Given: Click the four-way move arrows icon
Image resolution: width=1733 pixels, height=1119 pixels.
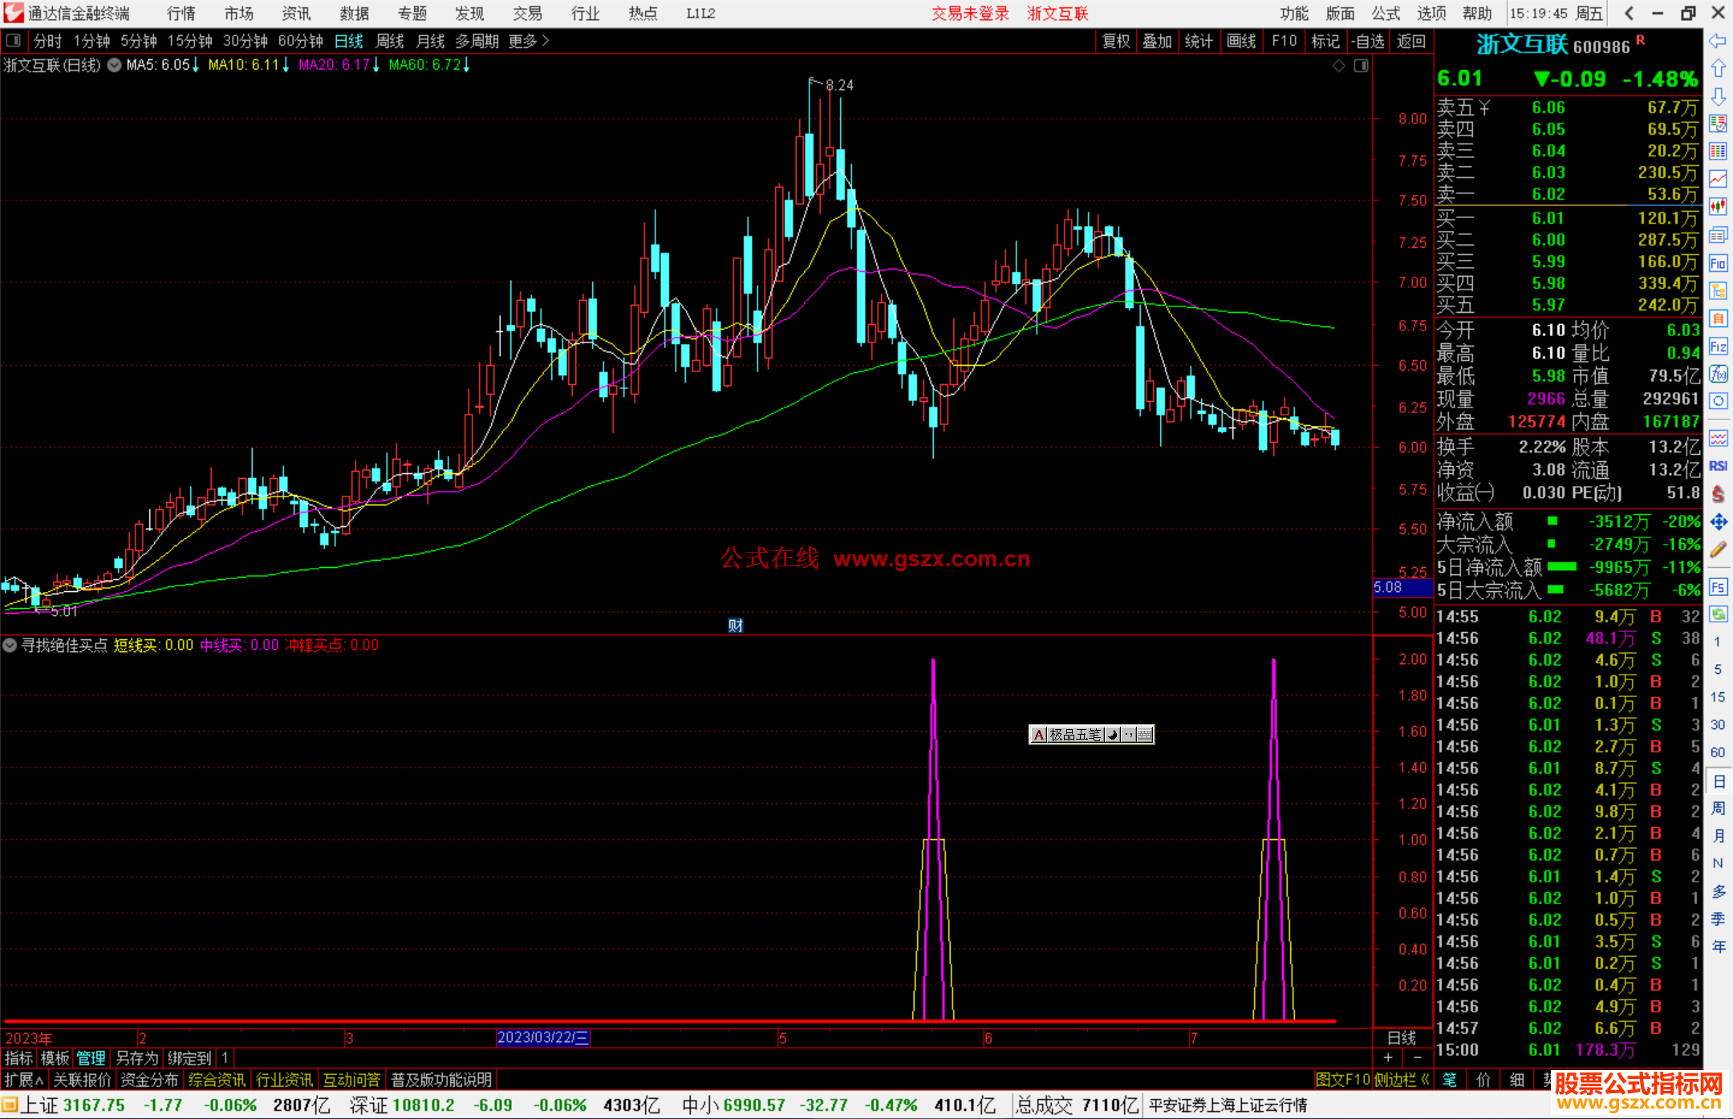Looking at the screenshot, I should (1718, 522).
